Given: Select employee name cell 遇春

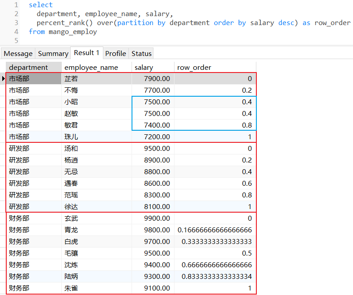Looking at the screenshot, I should [x=97, y=183].
